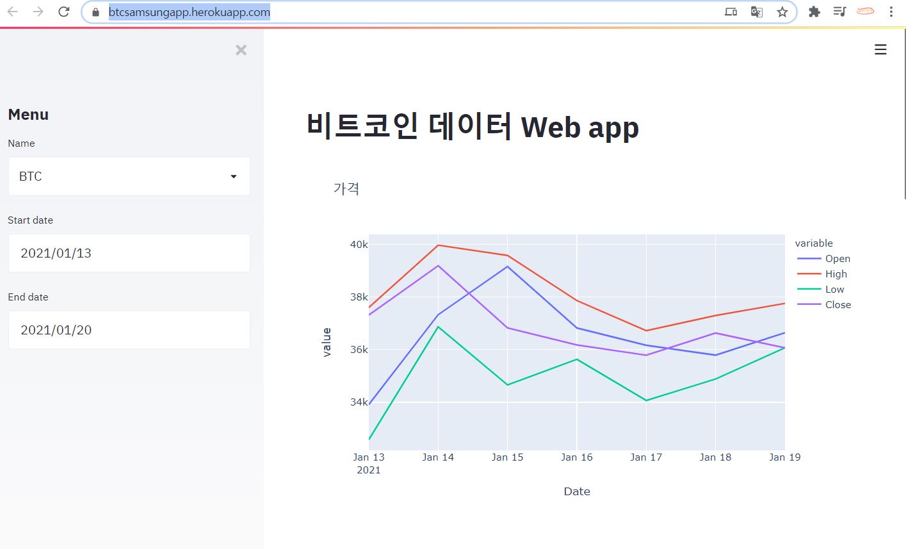Click the '38k' y-axis label
Image resolution: width=906 pixels, height=549 pixels.
[x=359, y=297]
